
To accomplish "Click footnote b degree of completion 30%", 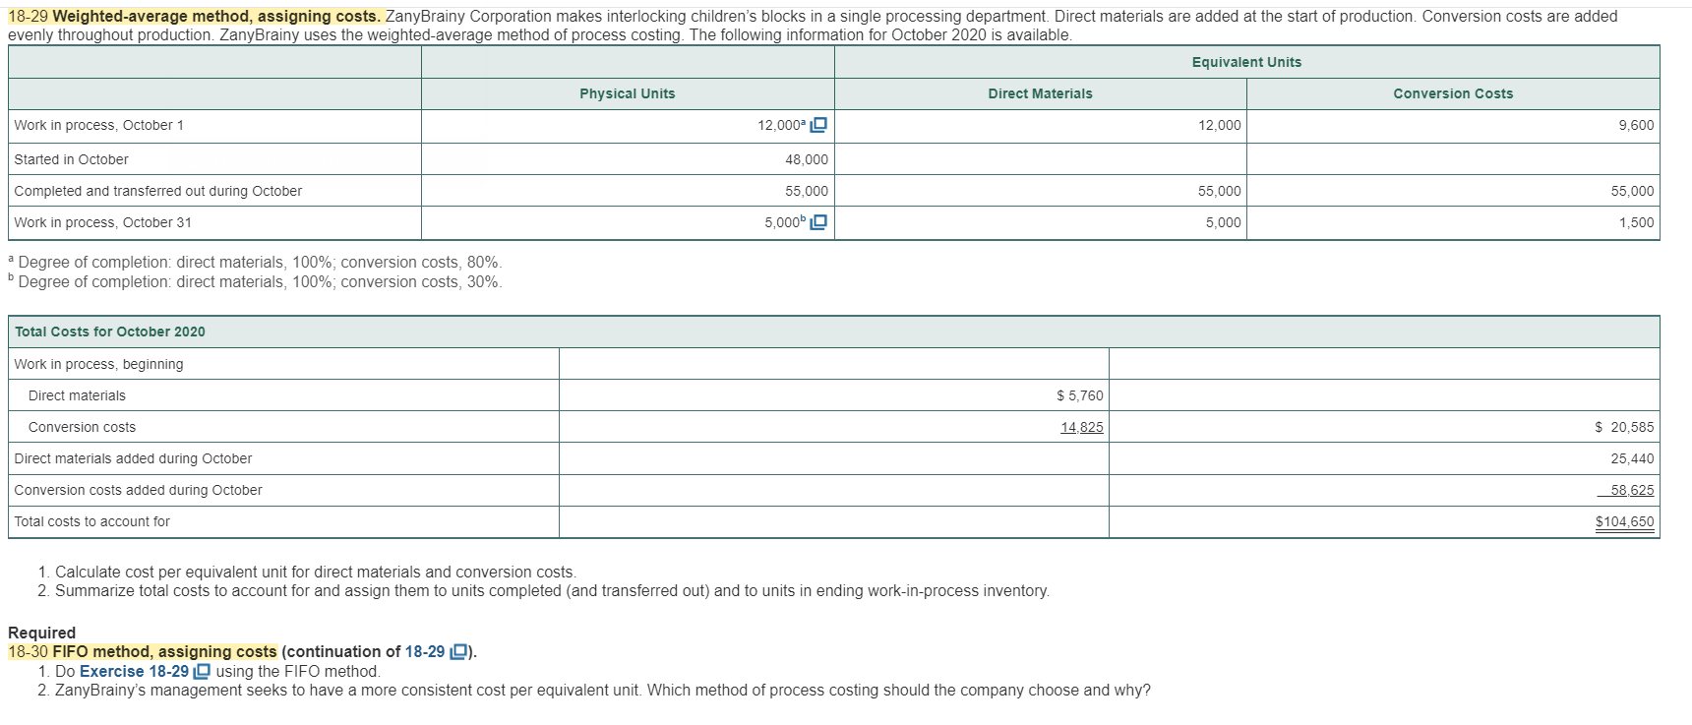I will [255, 282].
